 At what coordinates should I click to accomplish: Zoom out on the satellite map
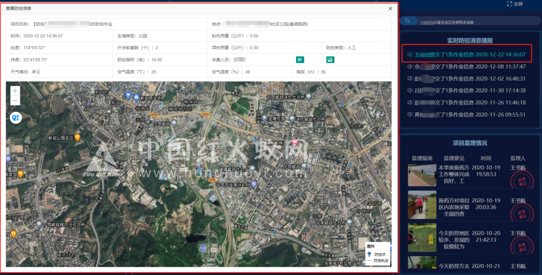click(15, 101)
